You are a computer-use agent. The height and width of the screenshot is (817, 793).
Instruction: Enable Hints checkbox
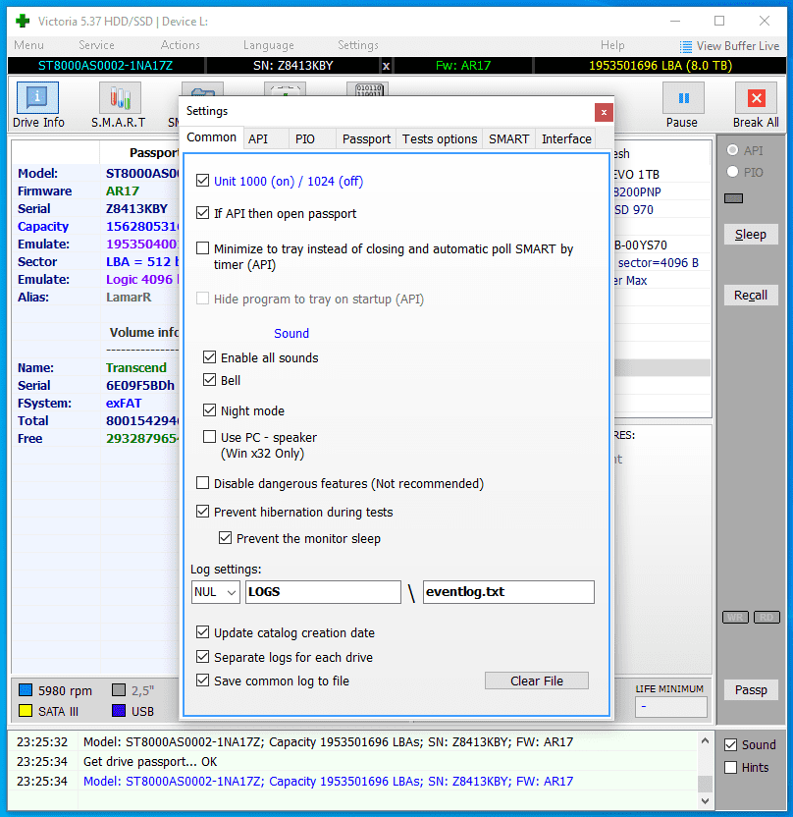pos(731,768)
